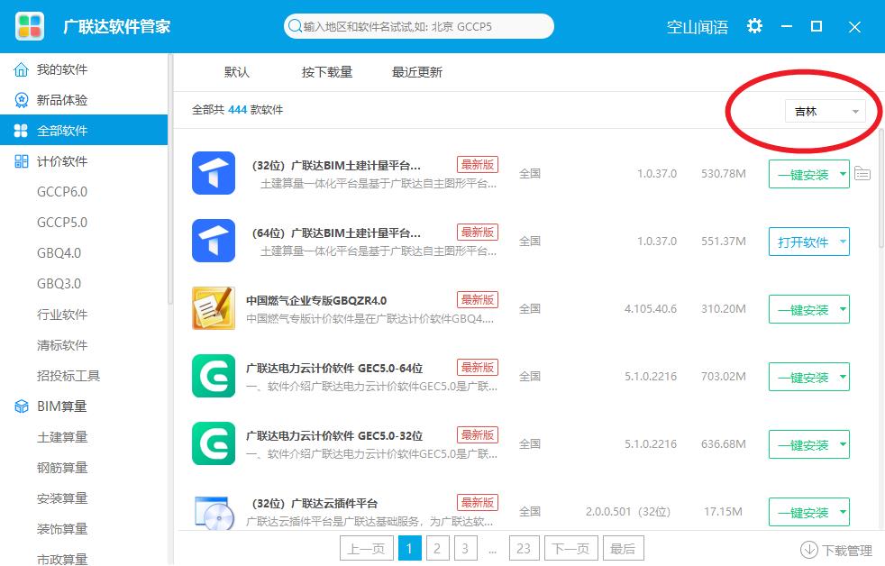885x566 pixels.
Task: Select 行业软件 in sidebar
Action: [x=62, y=315]
